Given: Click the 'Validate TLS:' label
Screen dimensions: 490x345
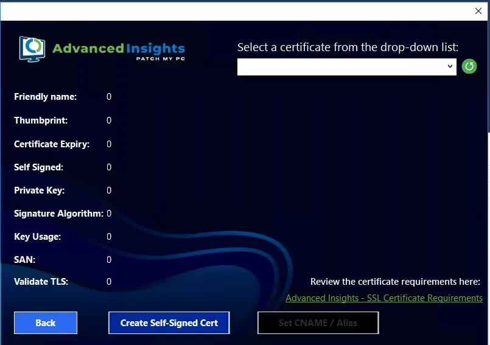Looking at the screenshot, I should [x=41, y=282].
